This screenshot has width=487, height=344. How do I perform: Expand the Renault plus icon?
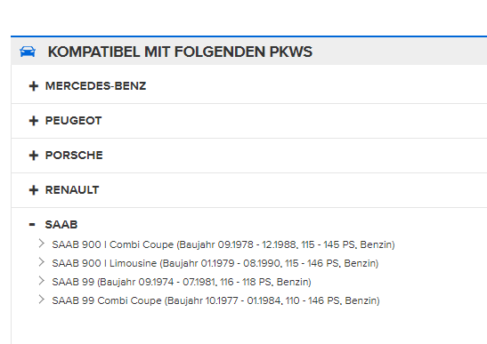coord(34,190)
